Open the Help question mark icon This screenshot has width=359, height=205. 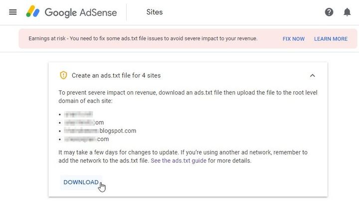[329, 12]
